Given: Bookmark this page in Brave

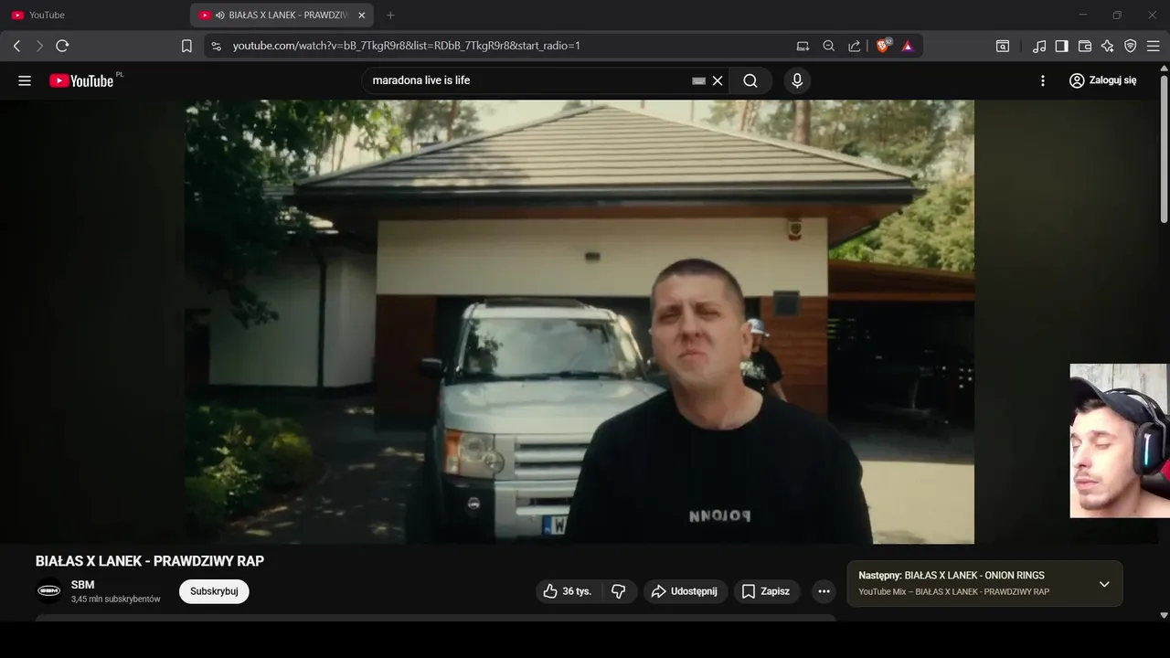Looking at the screenshot, I should pyautogui.click(x=186, y=46).
